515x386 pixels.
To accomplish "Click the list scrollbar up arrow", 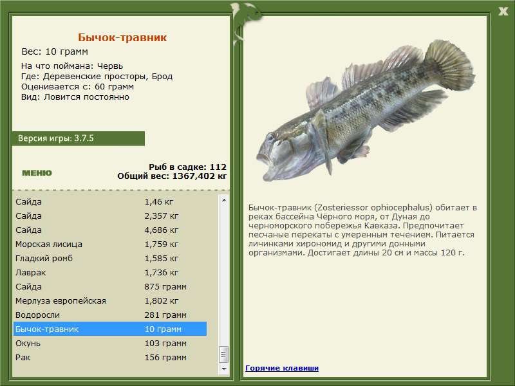I will (223, 200).
